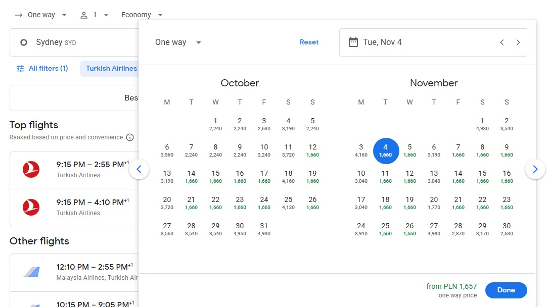Edit the Sydney SYD origin field

(x=74, y=42)
